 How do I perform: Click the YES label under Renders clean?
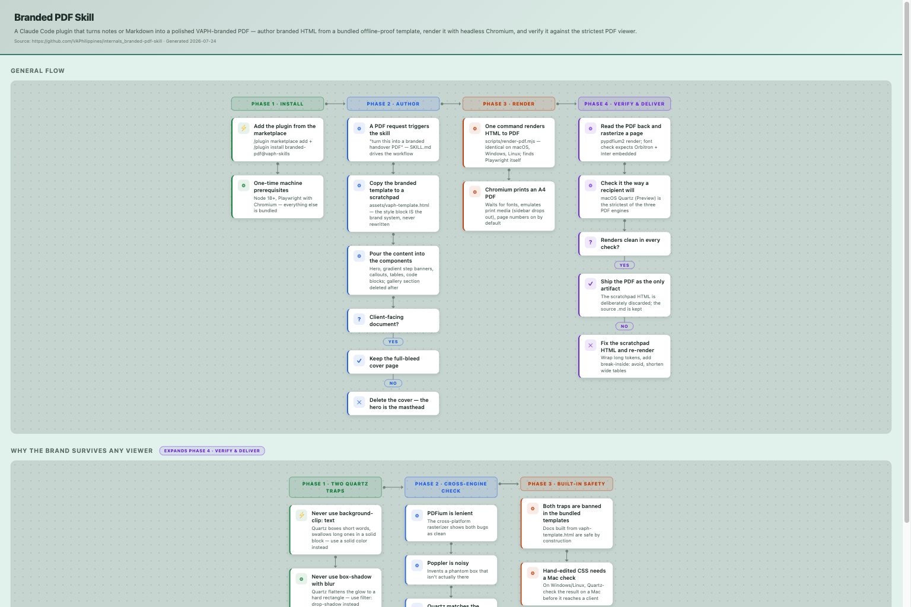point(625,265)
